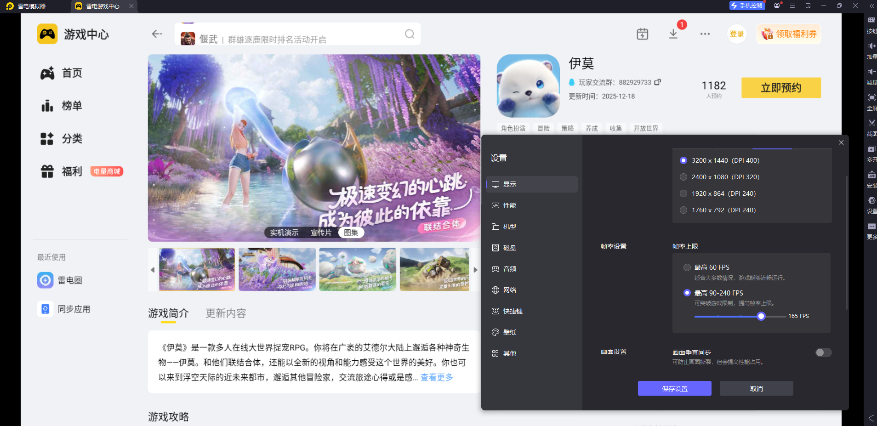Open 福利 in the sidebar
Viewport: 877px width, 426px height.
click(61, 171)
